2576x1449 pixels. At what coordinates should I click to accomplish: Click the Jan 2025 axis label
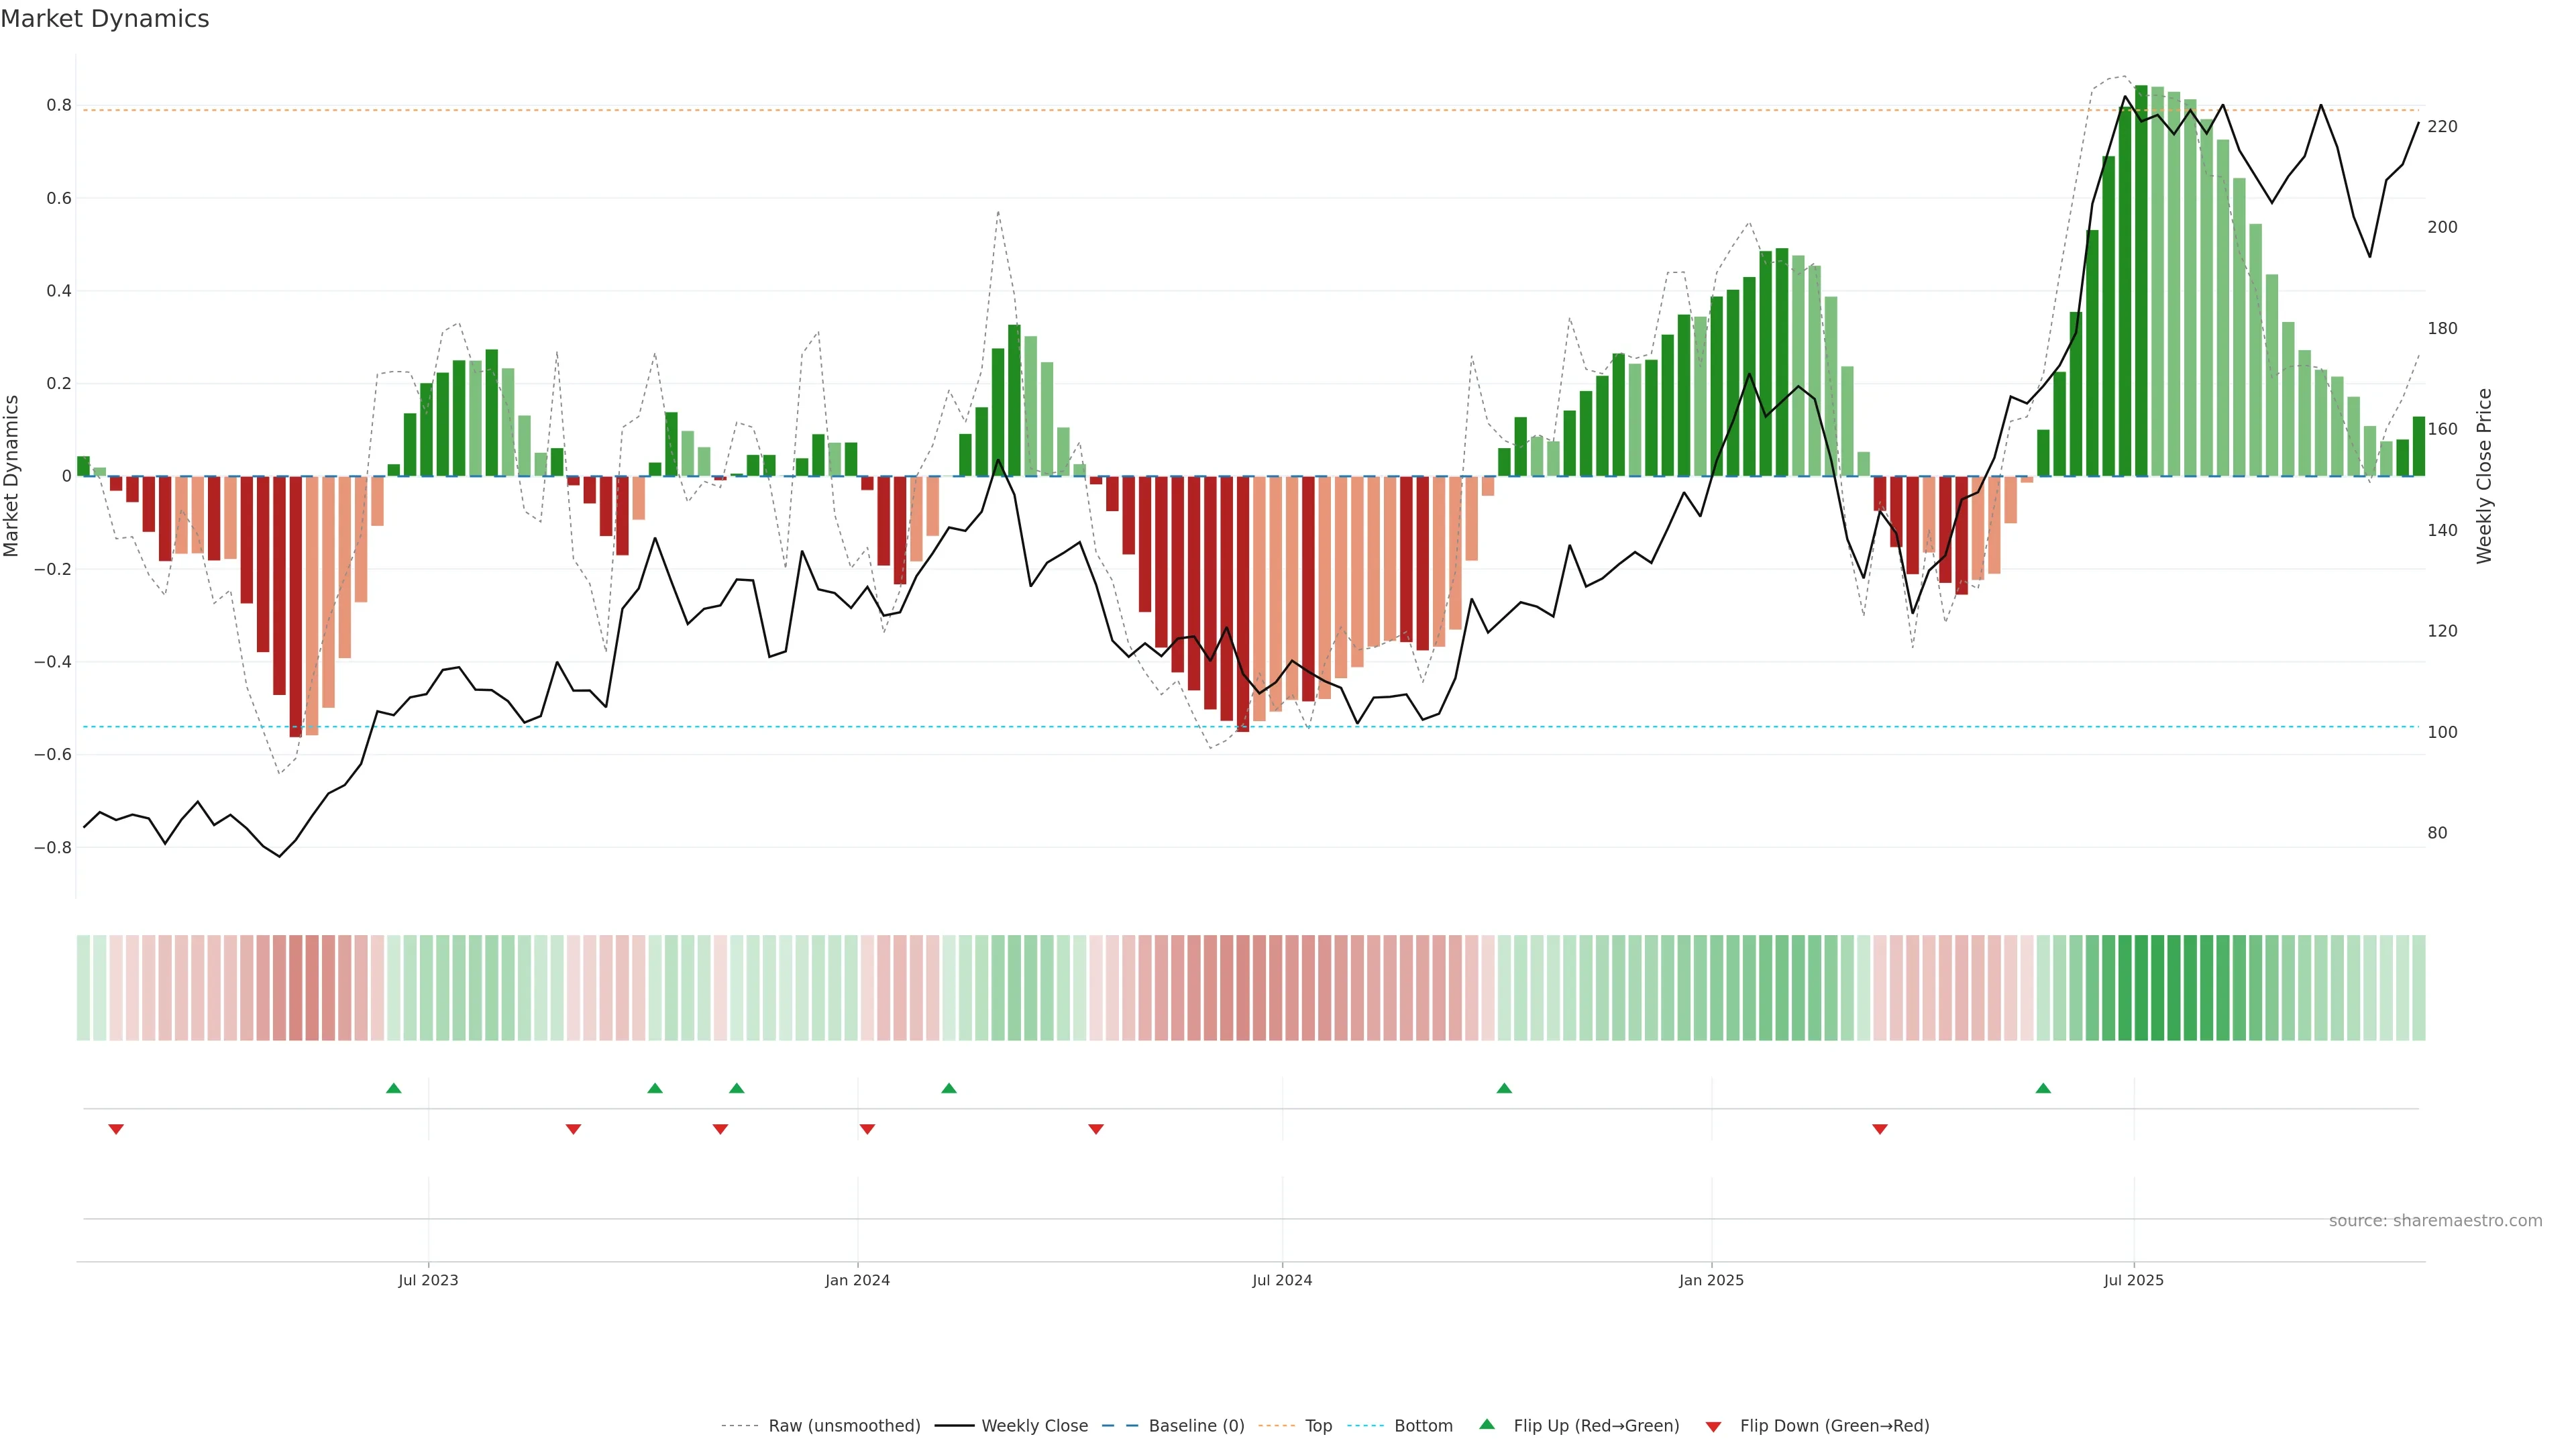(x=1711, y=1280)
